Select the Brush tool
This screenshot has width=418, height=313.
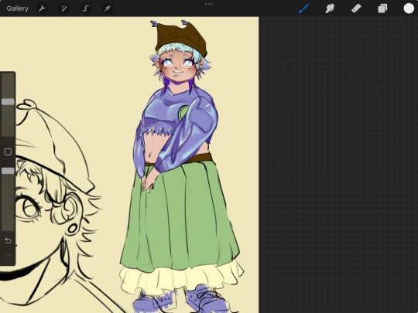304,9
